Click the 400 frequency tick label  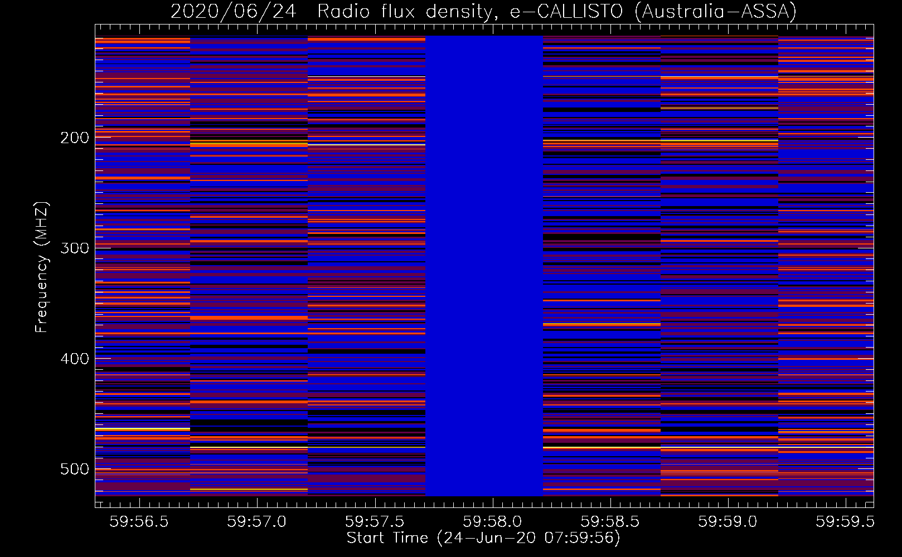75,359
